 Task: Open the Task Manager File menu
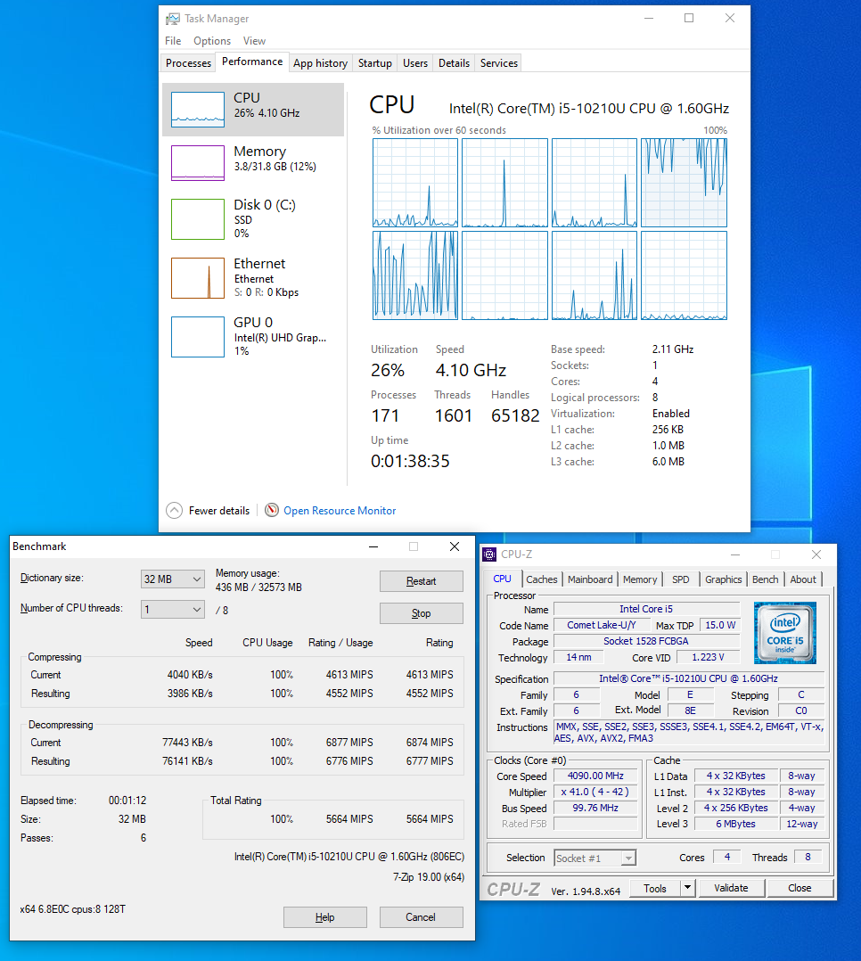click(173, 40)
